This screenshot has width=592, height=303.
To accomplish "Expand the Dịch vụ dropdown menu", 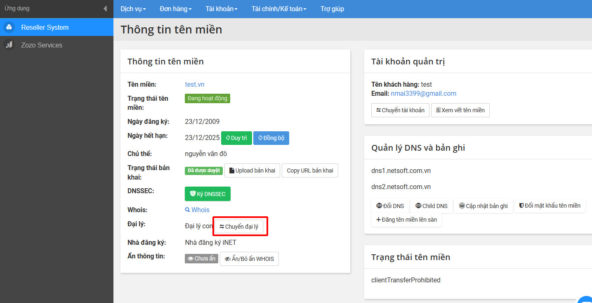I will [x=133, y=9].
